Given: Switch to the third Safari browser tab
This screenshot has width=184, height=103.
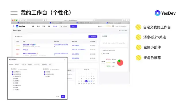Looking at the screenshot, I should [x=85, y=23].
